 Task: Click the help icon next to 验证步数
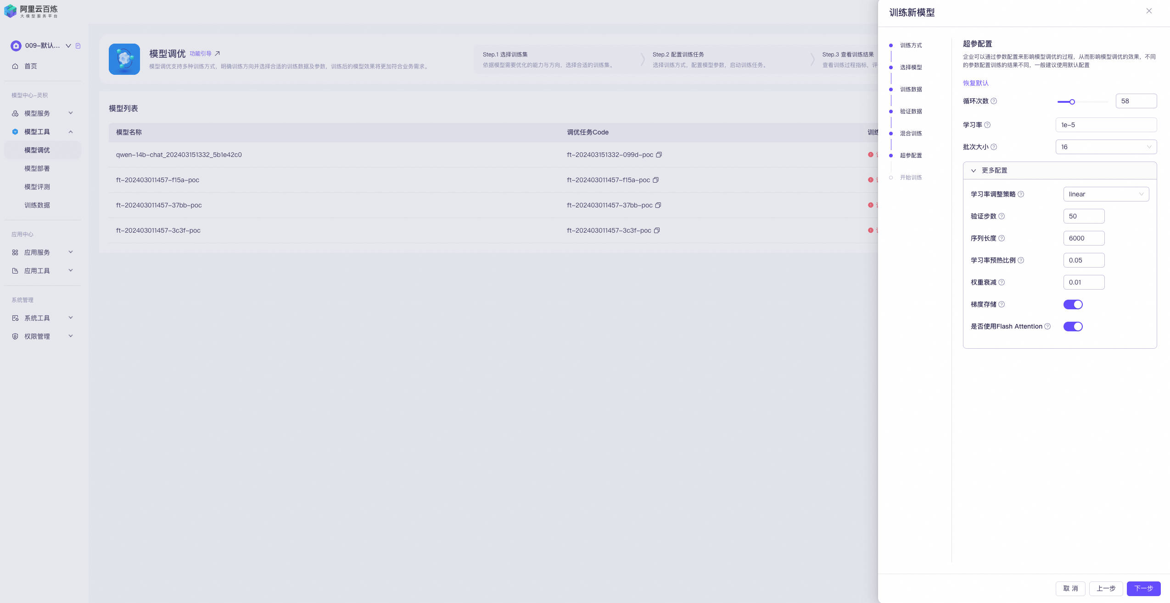1002,216
